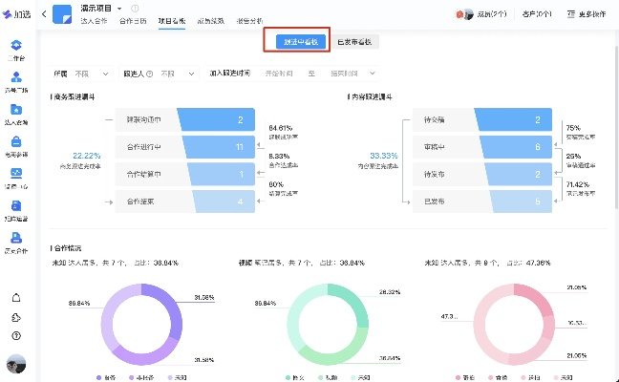Open the 更多操作 menu in the header
The image size is (619, 382).
click(589, 14)
